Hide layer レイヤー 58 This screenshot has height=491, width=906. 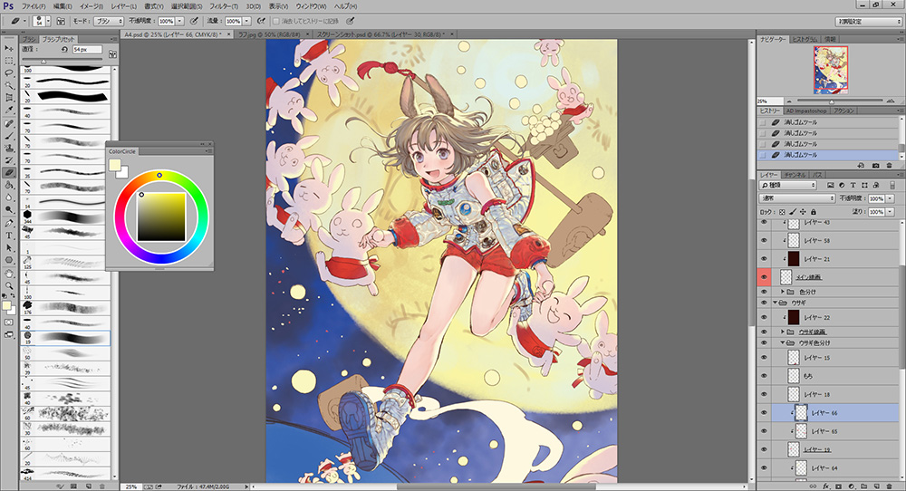(764, 240)
